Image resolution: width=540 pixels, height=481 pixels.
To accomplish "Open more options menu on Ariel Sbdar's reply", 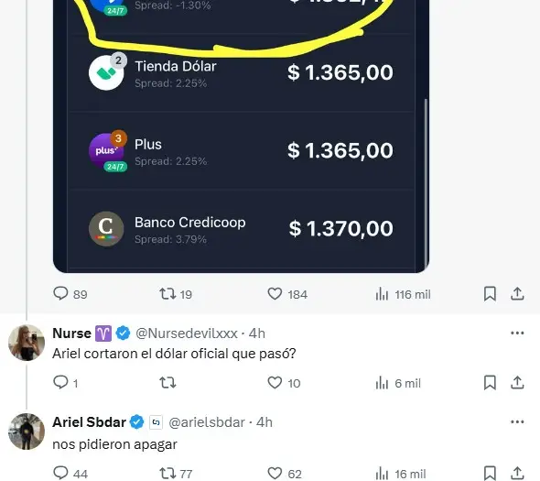I will tap(517, 422).
